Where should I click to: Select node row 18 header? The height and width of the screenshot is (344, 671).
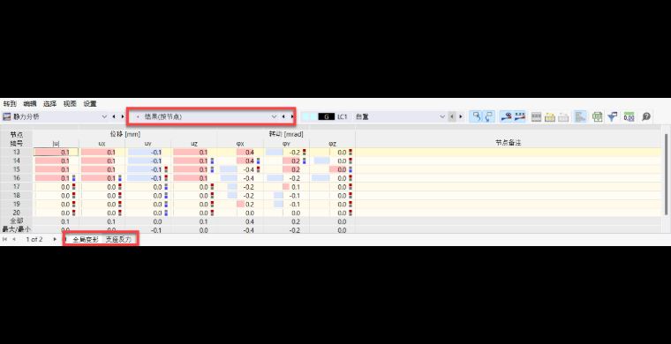16,195
